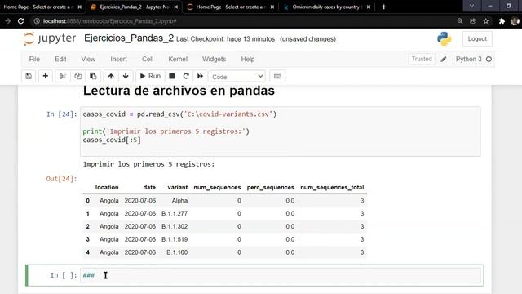Click the B.1.1.519 variant cell
This screenshot has width=522, height=294.
pyautogui.click(x=175, y=239)
